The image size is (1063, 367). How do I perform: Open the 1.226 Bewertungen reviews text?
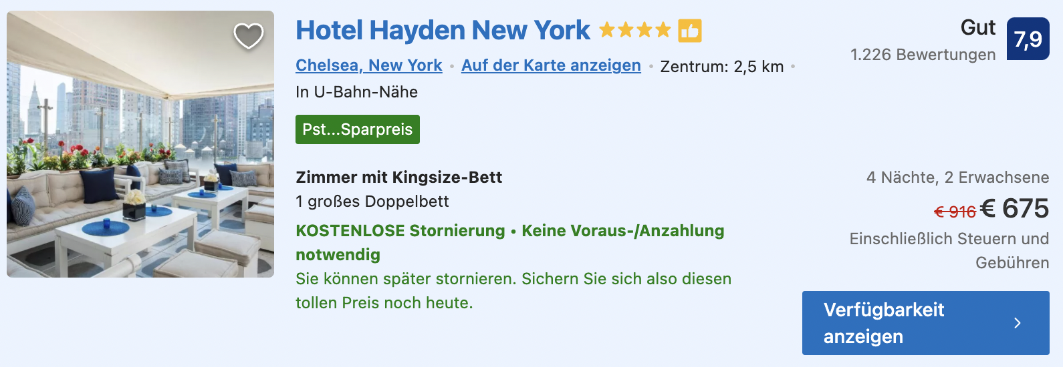click(x=923, y=55)
